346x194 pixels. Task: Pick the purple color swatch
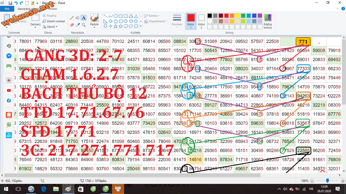pos(260,16)
